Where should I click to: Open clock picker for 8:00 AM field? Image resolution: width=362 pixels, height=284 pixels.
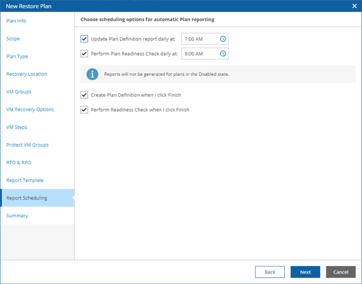coord(223,54)
